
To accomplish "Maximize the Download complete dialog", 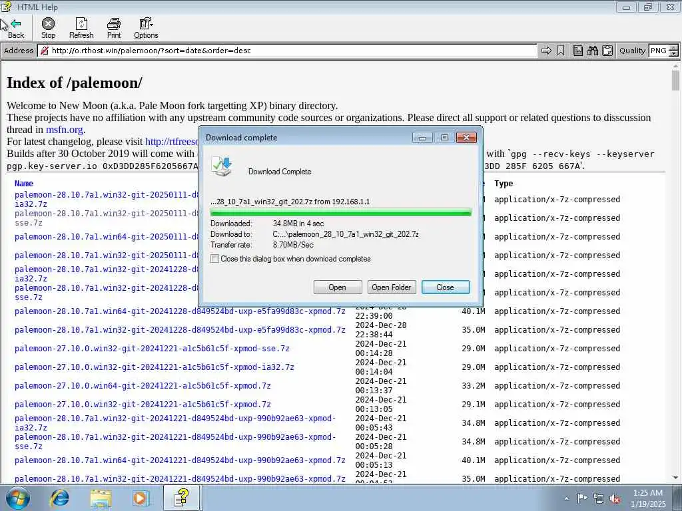I will (444, 138).
